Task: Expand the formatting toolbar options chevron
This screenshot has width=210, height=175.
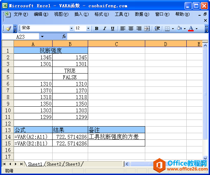Action: coord(207,29)
